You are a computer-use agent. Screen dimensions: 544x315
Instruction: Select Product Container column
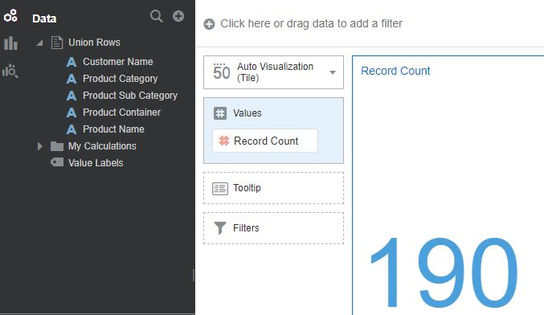point(122,112)
